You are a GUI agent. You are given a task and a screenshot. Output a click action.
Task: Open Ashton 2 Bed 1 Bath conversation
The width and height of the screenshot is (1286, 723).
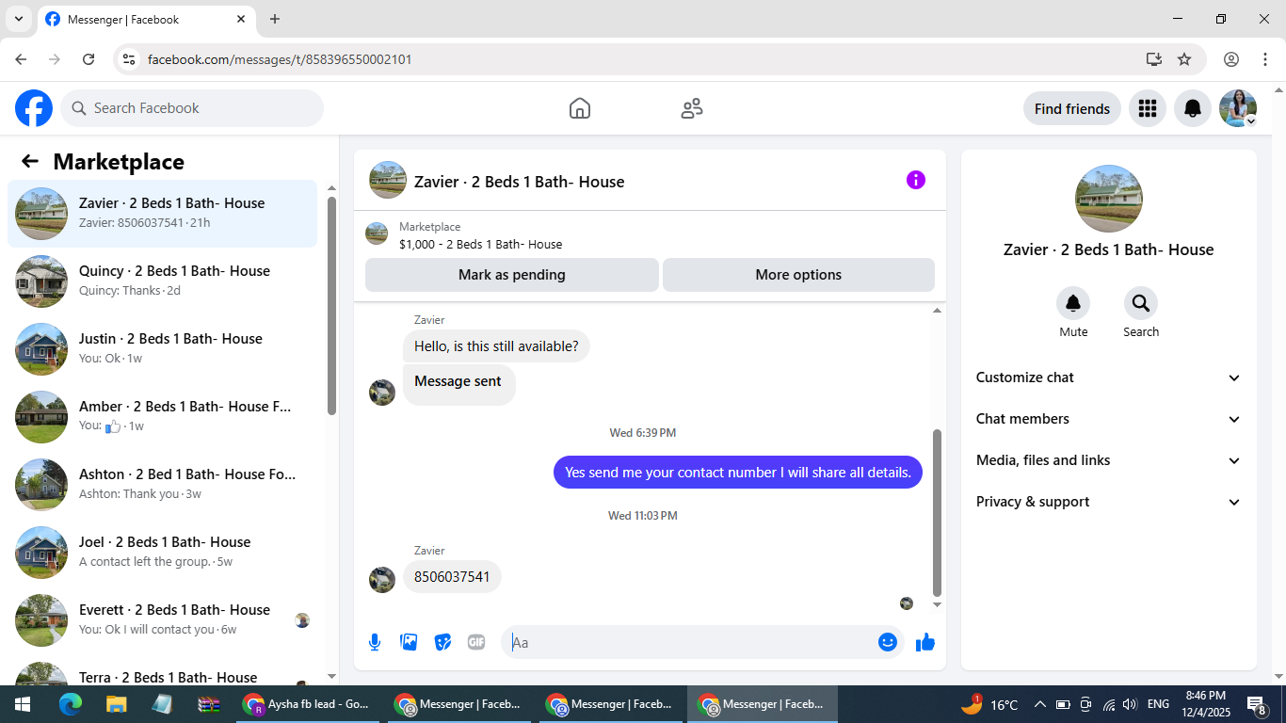click(x=162, y=485)
